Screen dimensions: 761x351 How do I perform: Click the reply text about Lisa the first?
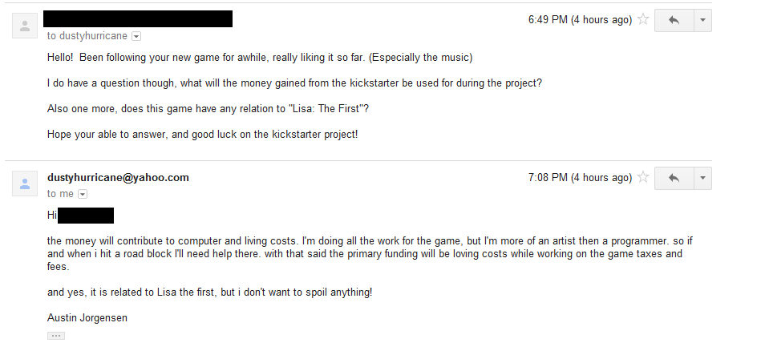209,292
